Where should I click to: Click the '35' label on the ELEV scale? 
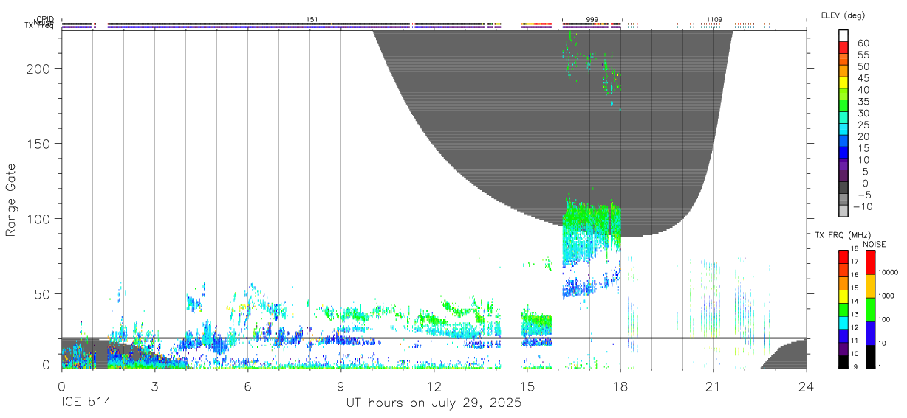864,102
